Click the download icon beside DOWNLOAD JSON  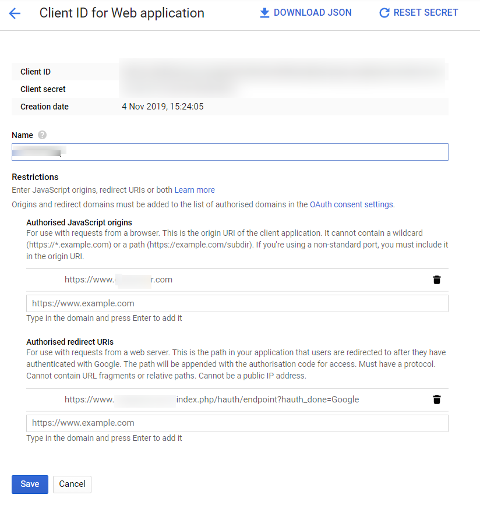pos(265,13)
